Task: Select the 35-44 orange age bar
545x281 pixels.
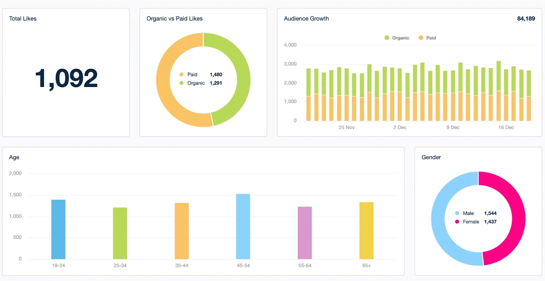Action: [x=182, y=231]
